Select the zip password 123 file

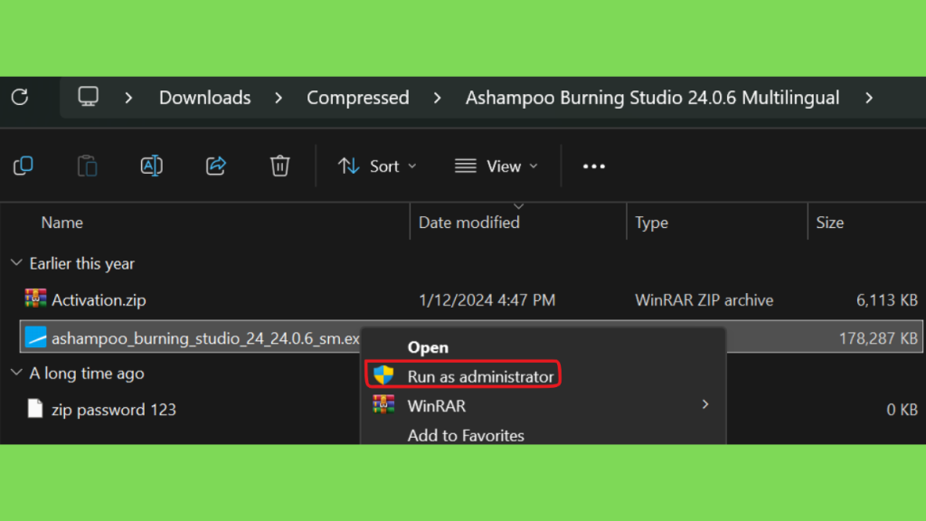coord(113,410)
